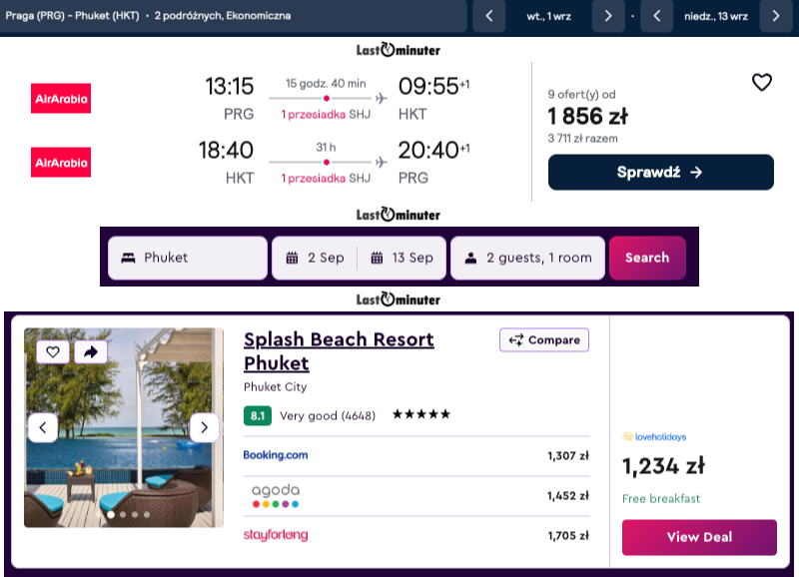This screenshot has width=799, height=577.
Task: Open the 2 Sep check-in date picker
Action: [315, 258]
